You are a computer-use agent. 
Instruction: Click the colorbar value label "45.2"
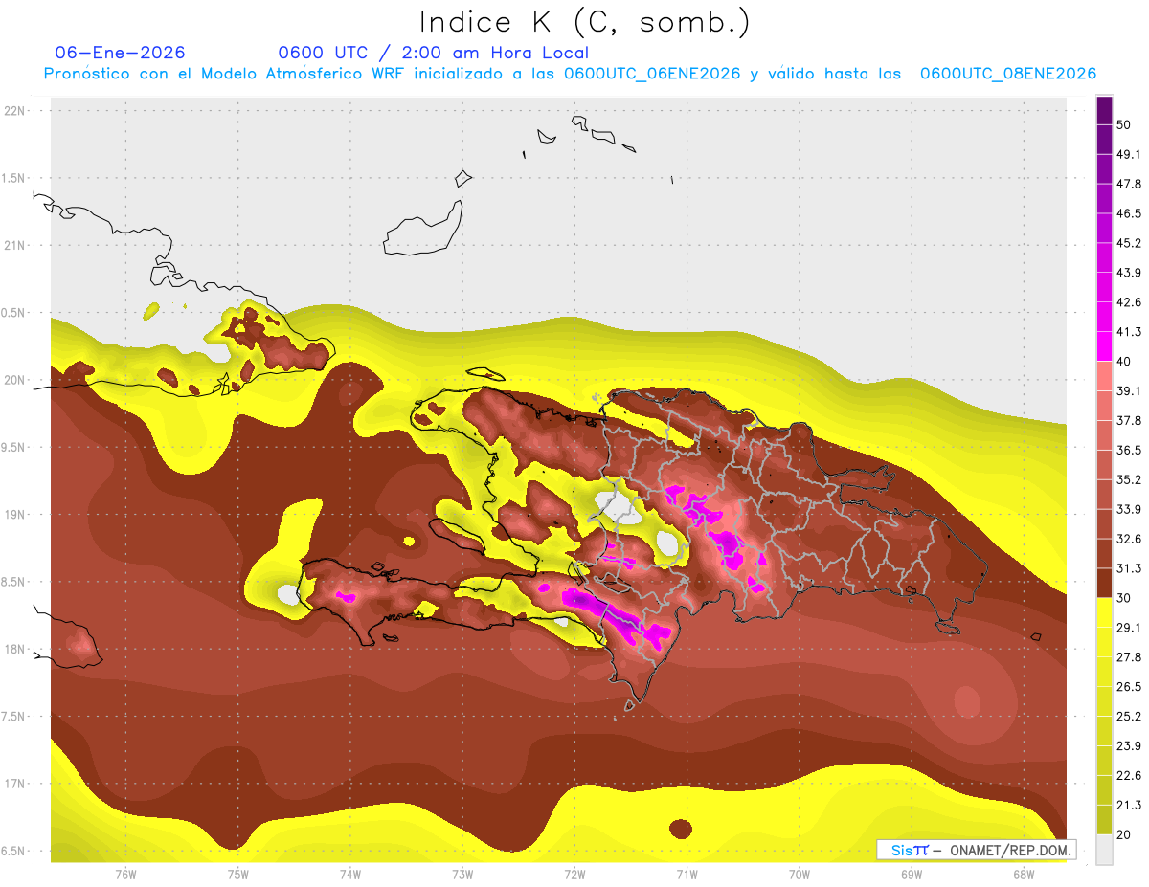[x=1128, y=243]
